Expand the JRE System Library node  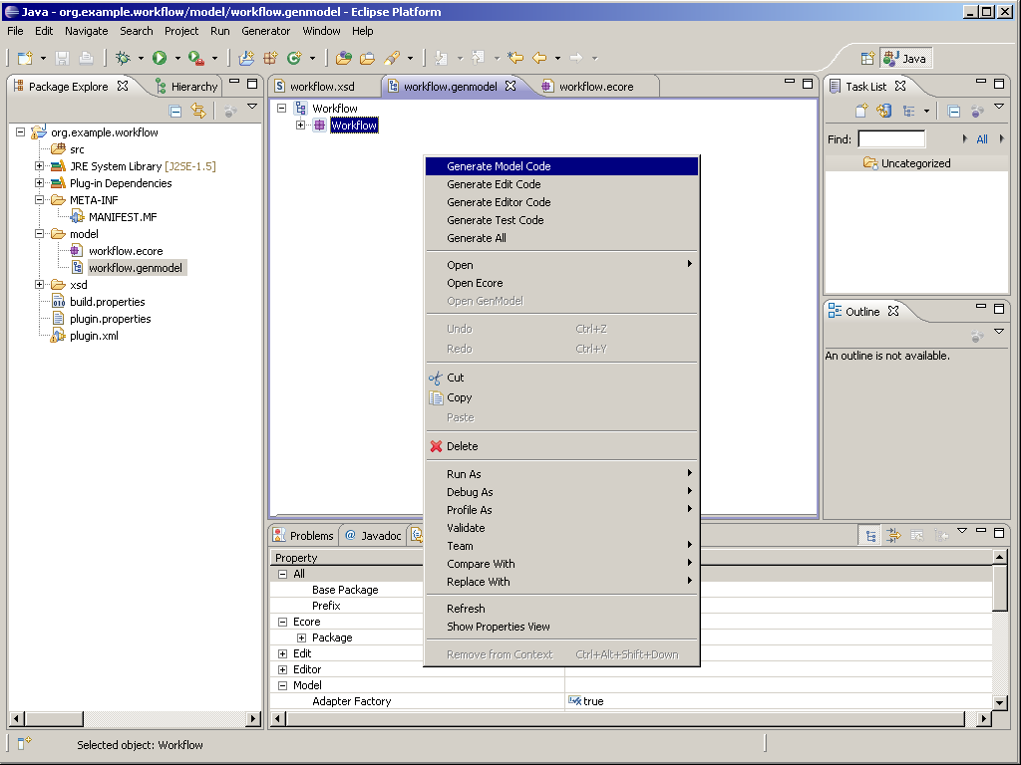[40, 166]
